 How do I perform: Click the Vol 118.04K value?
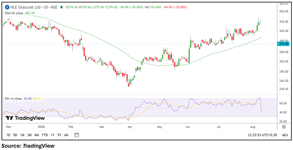(x=153, y=7)
